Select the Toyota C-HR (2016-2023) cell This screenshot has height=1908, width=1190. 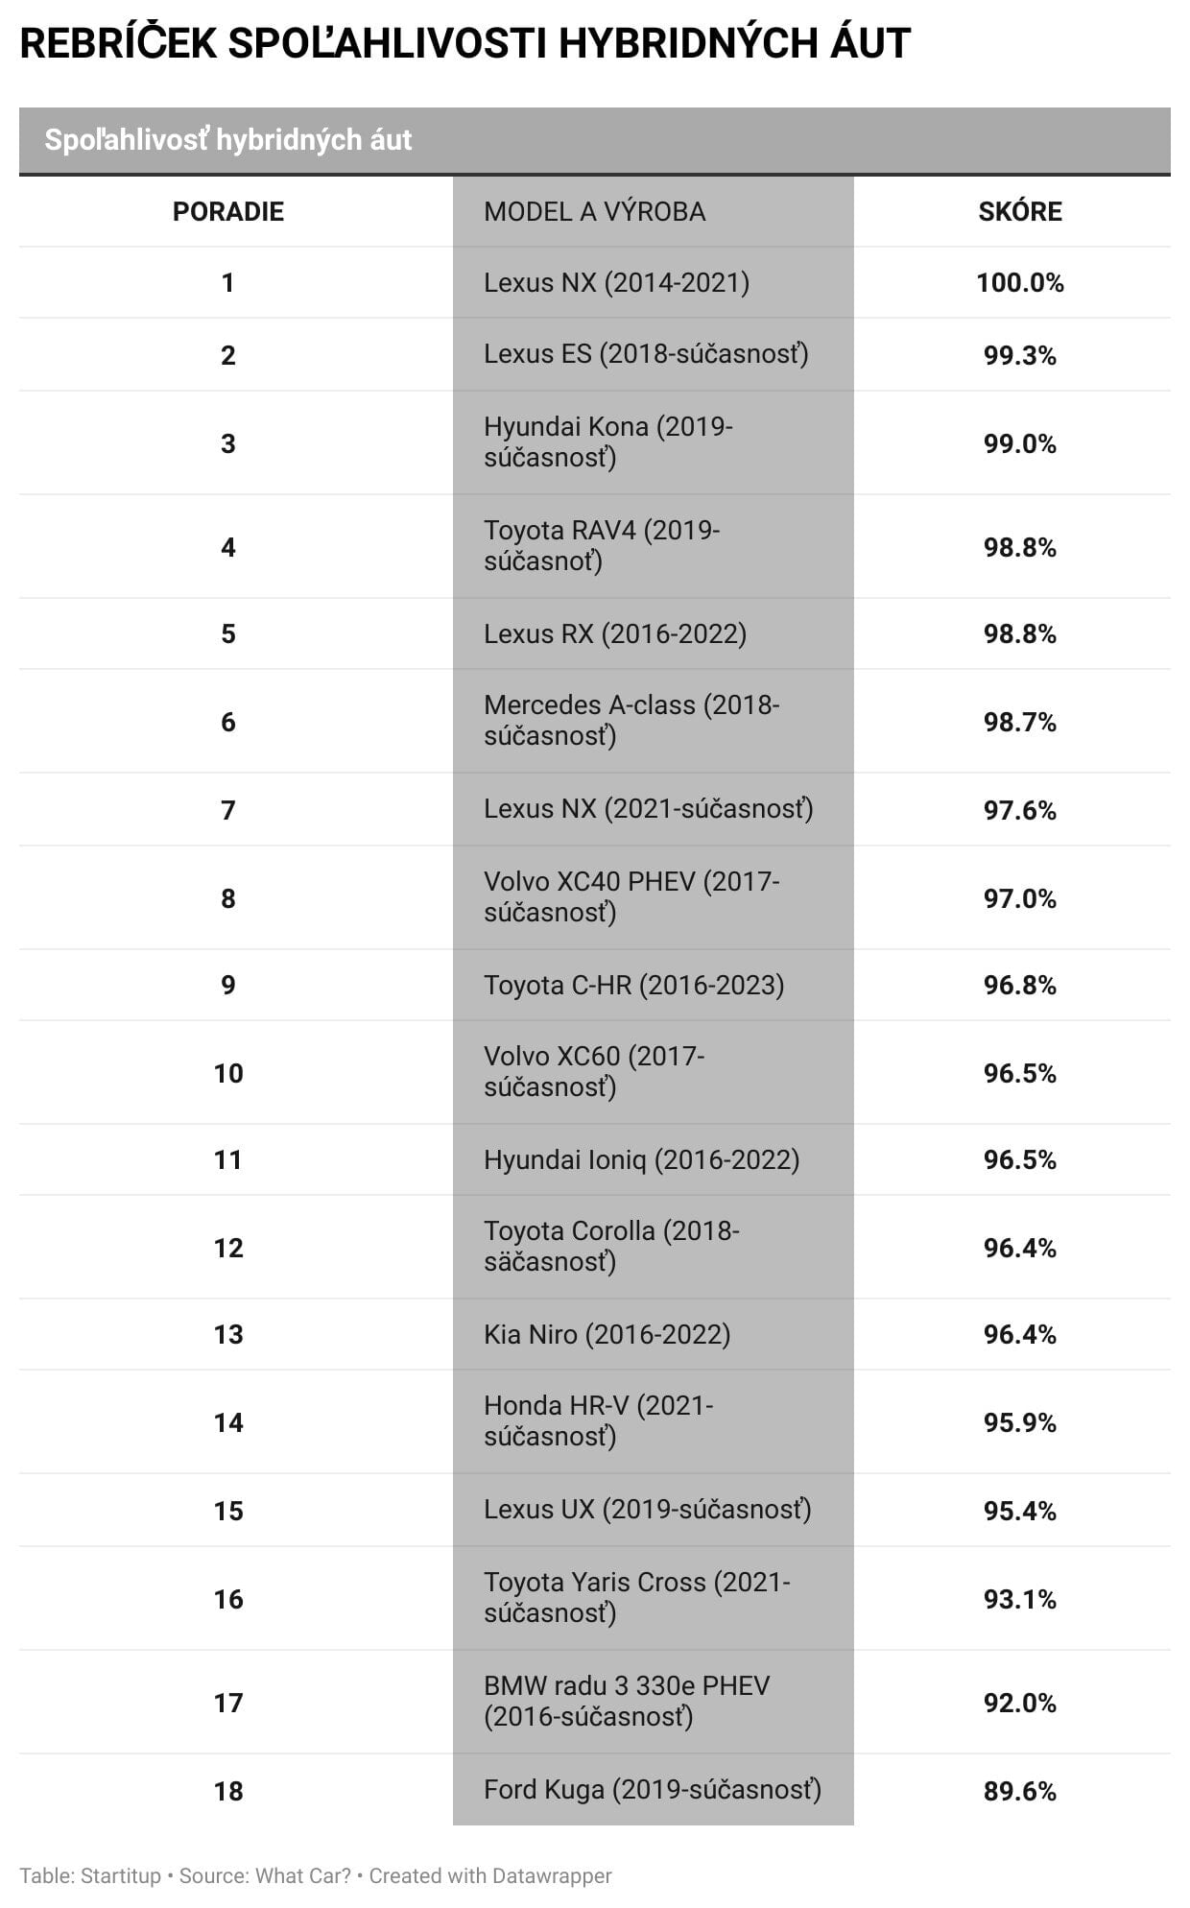633,985
